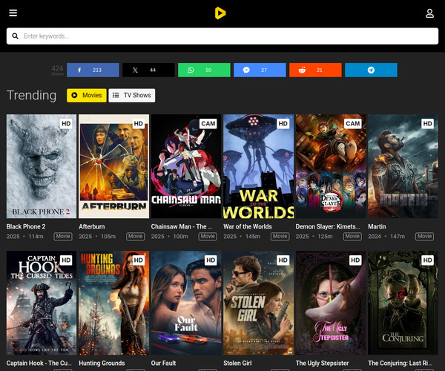The image size is (445, 371).
Task: Open the Our Fault poster
Action: tap(186, 303)
